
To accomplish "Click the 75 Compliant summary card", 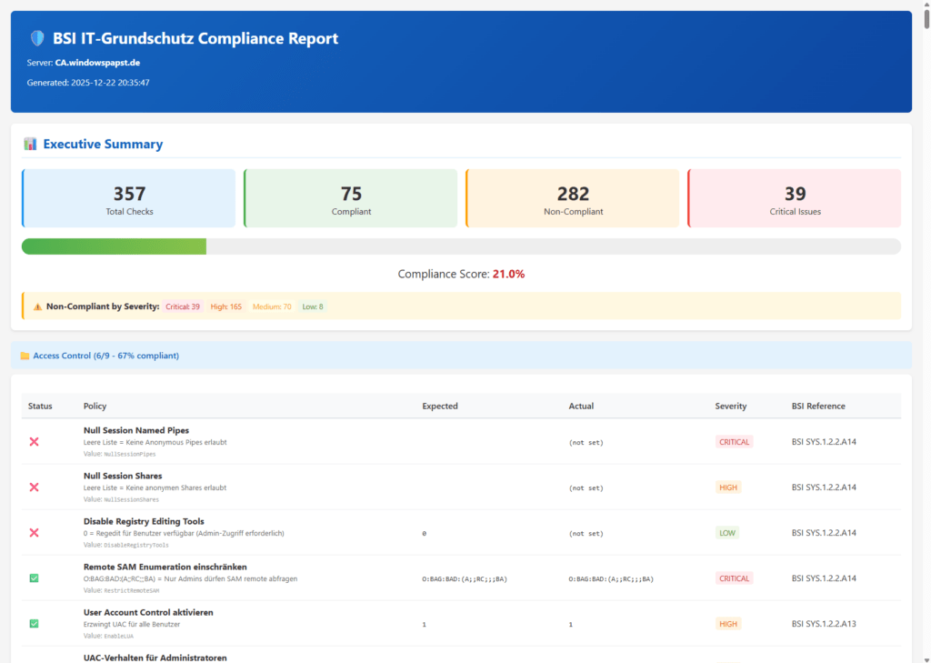I will (x=350, y=197).
